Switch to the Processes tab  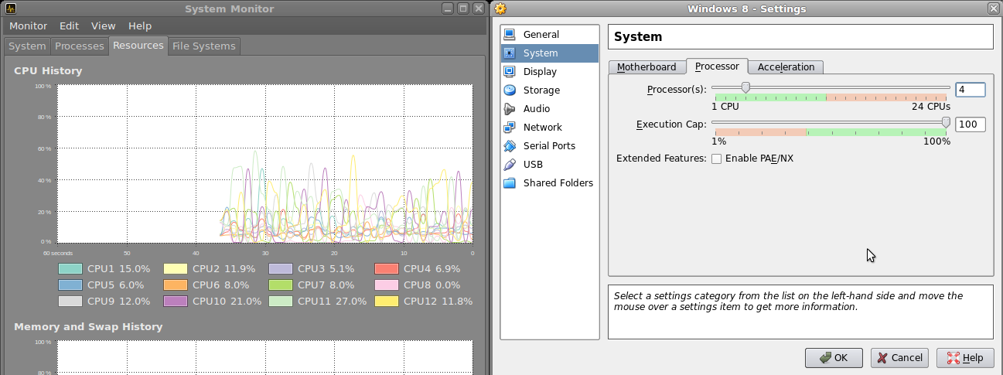pos(80,46)
